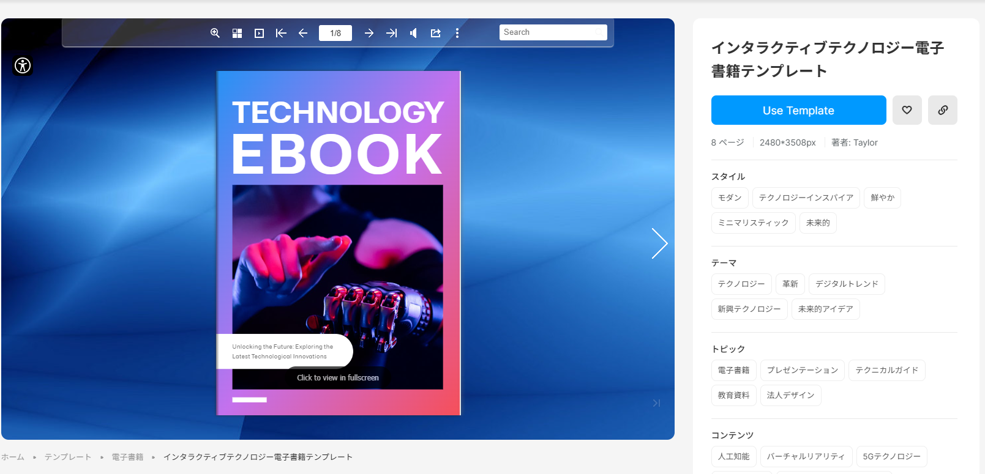Go to ホーム breadcrumb link
985x474 pixels.
[13, 457]
